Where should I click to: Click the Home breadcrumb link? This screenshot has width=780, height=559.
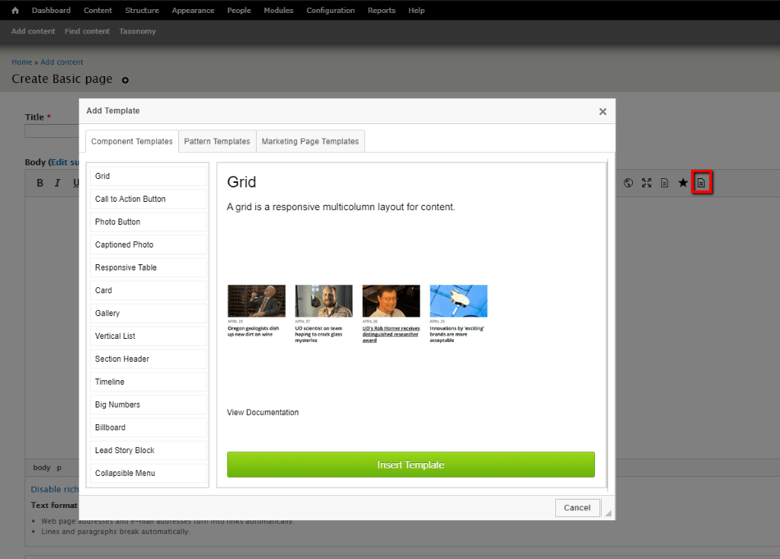point(22,62)
